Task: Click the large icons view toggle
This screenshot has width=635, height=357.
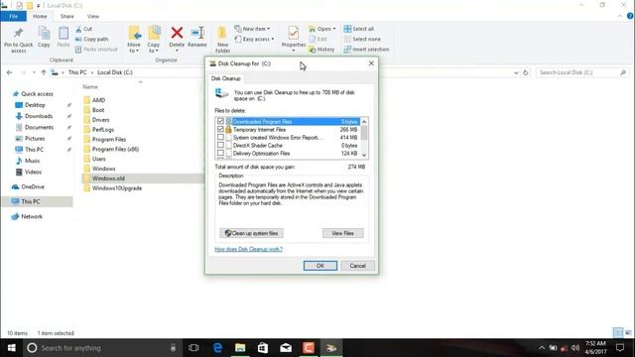Action: tap(628, 333)
